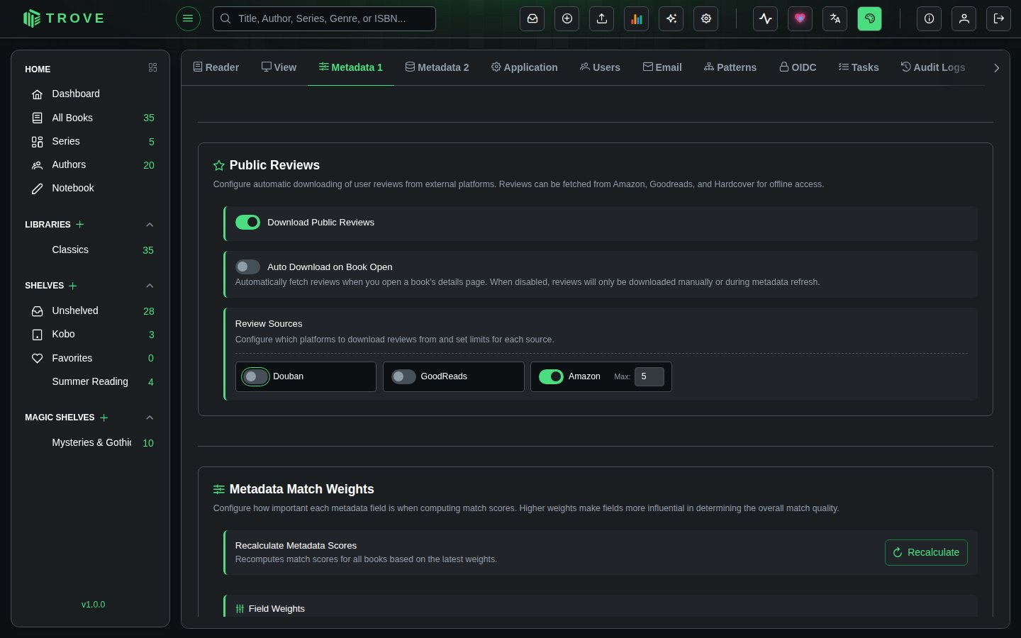Open the statistics bar chart icon
This screenshot has height=638, width=1021.
click(637, 19)
